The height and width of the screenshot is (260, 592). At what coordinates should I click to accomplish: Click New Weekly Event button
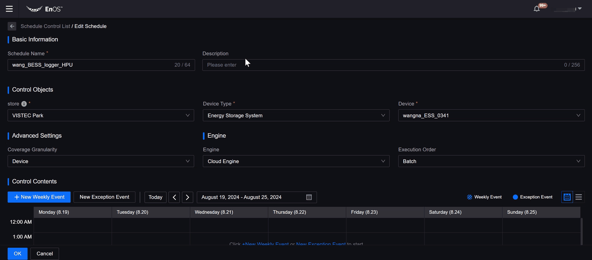pos(39,197)
